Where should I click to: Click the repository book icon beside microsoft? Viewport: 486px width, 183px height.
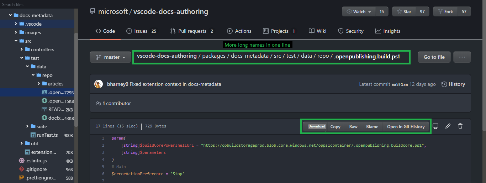(93, 12)
